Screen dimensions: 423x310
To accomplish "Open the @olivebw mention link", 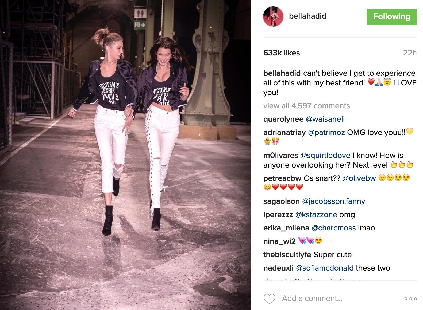I will (359, 178).
